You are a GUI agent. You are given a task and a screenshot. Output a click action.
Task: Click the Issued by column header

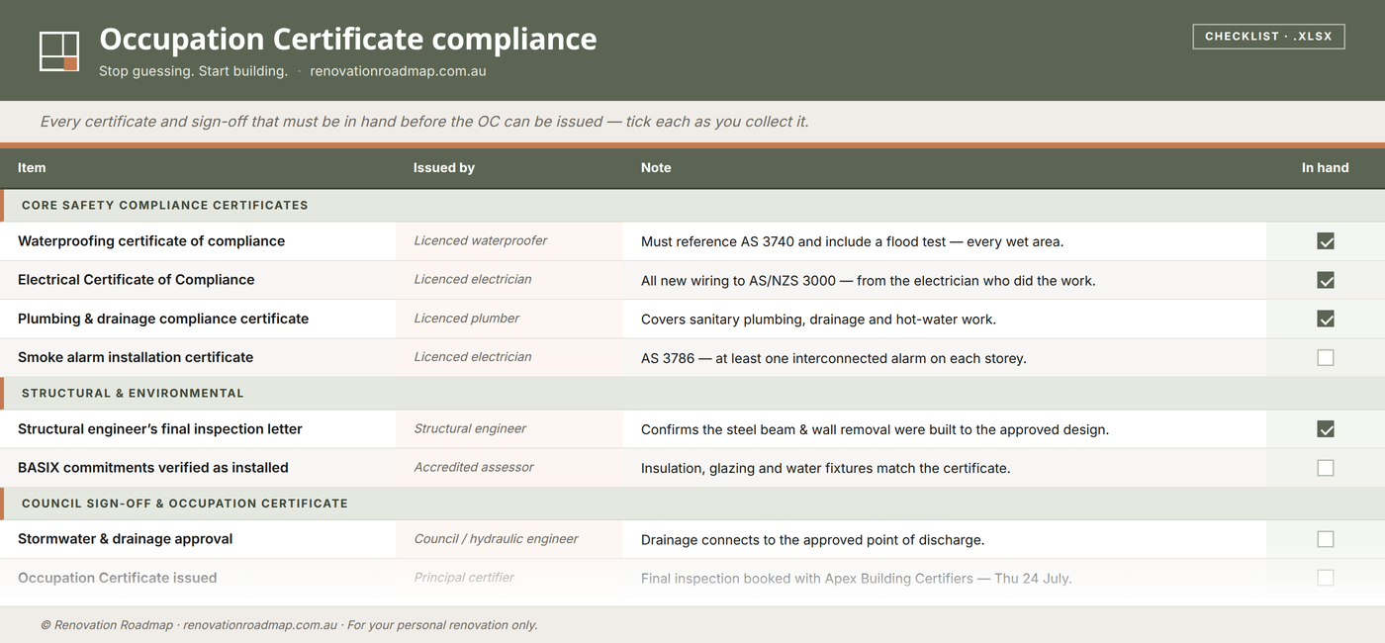pyautogui.click(x=444, y=167)
